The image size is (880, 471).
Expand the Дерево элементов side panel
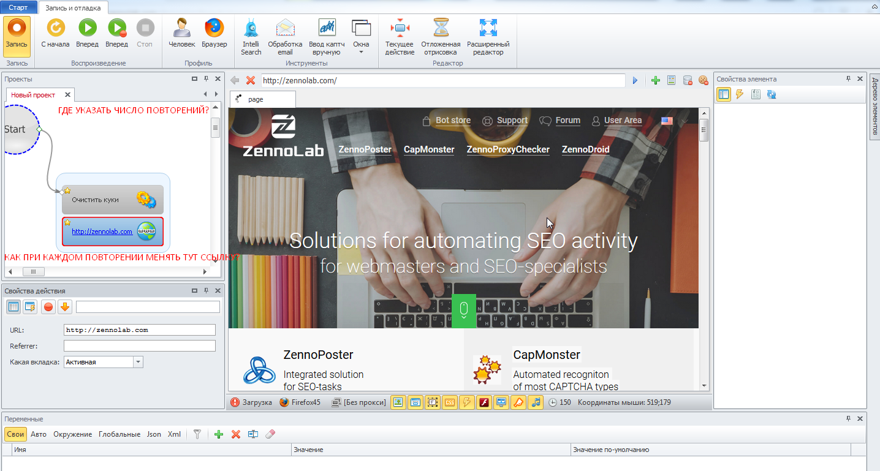click(874, 108)
